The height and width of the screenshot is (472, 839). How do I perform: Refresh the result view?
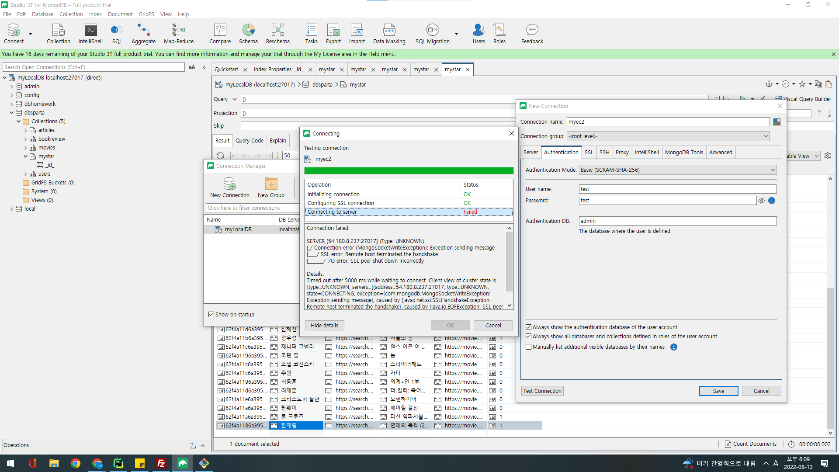[220, 156]
